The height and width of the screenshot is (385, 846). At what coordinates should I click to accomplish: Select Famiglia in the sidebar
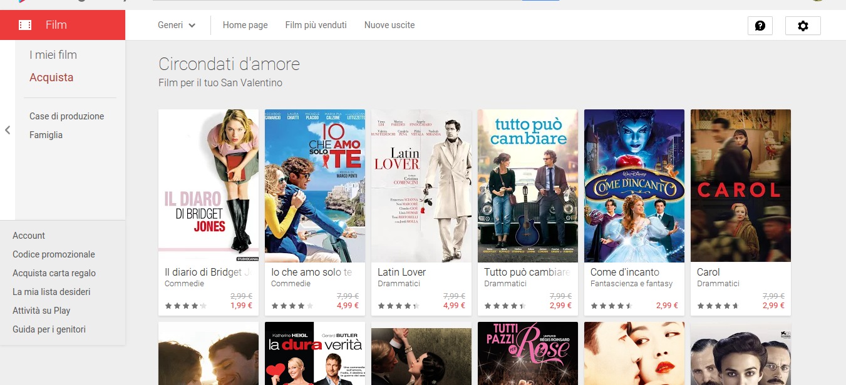point(46,135)
